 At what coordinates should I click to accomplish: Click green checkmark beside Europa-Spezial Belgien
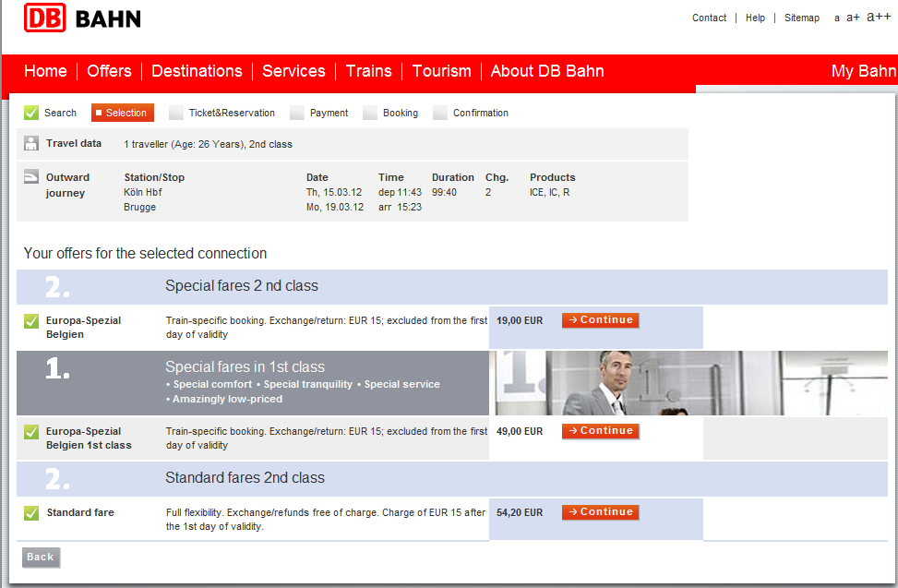click(x=31, y=321)
